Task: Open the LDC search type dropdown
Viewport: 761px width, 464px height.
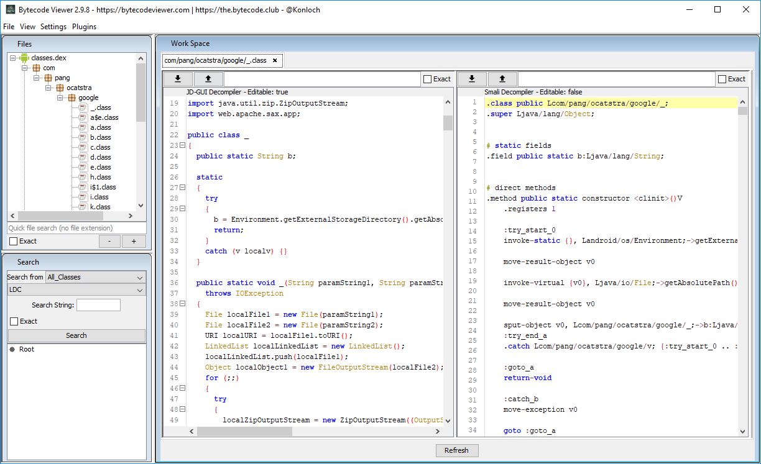Action: (x=76, y=289)
